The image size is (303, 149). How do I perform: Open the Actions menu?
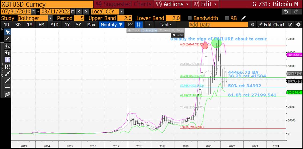coord(172,4)
